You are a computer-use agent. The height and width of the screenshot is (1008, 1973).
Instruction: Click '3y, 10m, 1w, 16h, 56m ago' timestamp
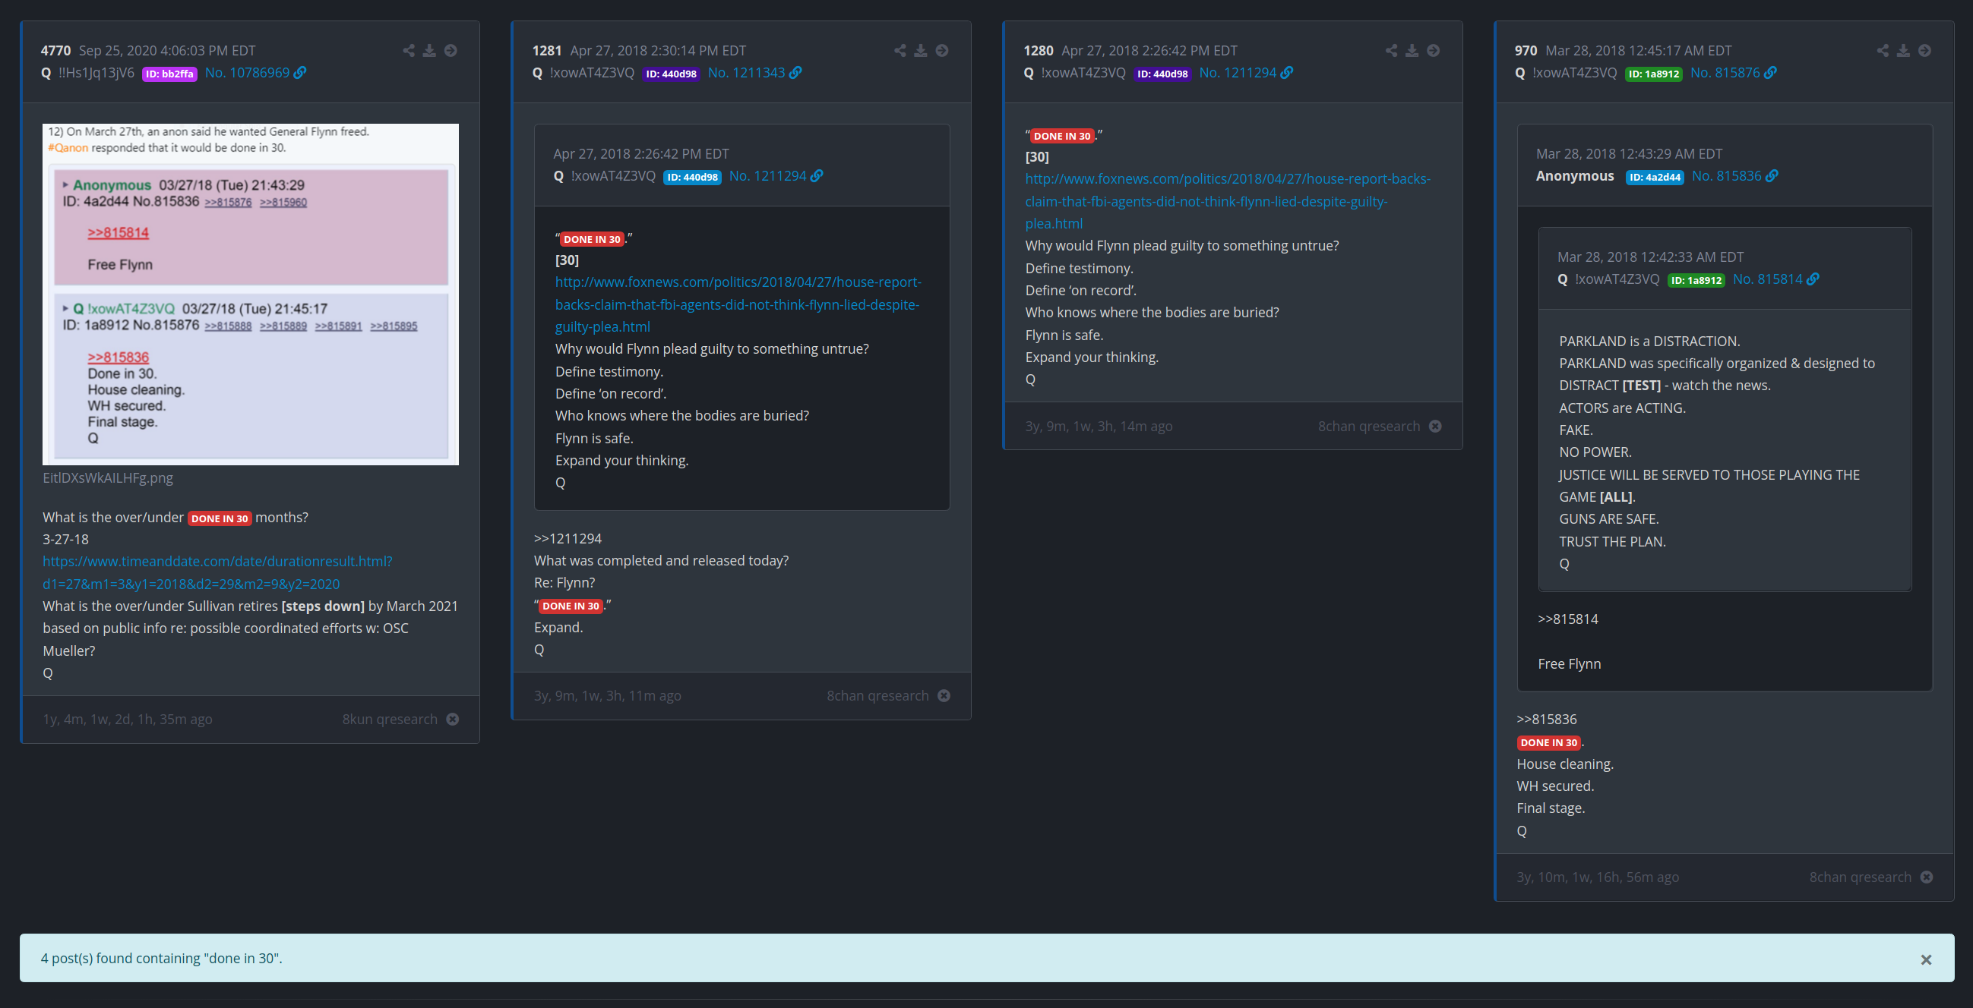click(x=1598, y=877)
